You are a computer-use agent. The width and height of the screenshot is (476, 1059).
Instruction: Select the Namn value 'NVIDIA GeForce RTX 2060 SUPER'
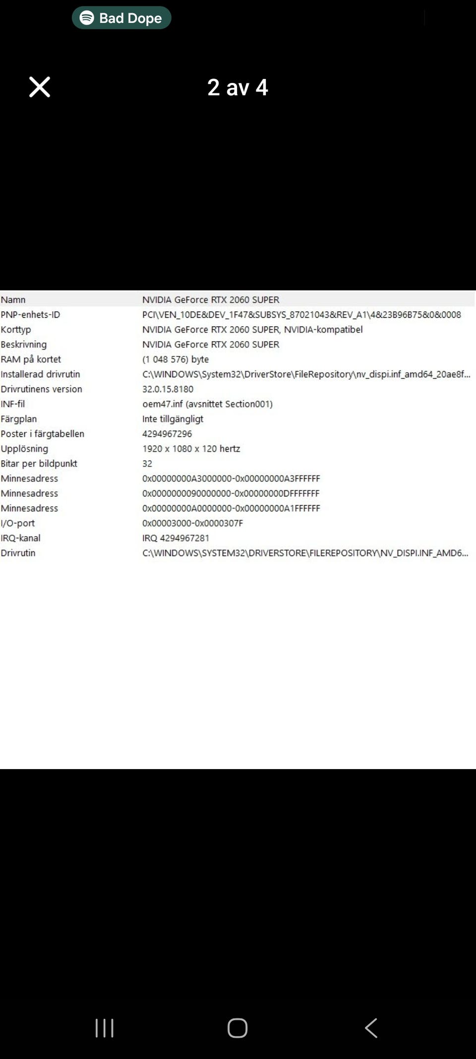coord(211,299)
